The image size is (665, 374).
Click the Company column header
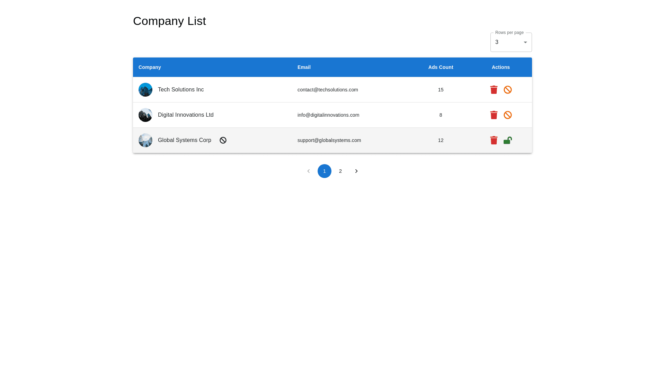pyautogui.click(x=150, y=67)
